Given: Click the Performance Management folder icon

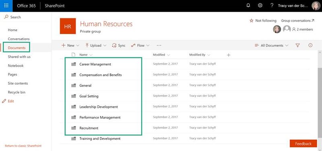Looking at the screenshot, I should tap(74, 117).
